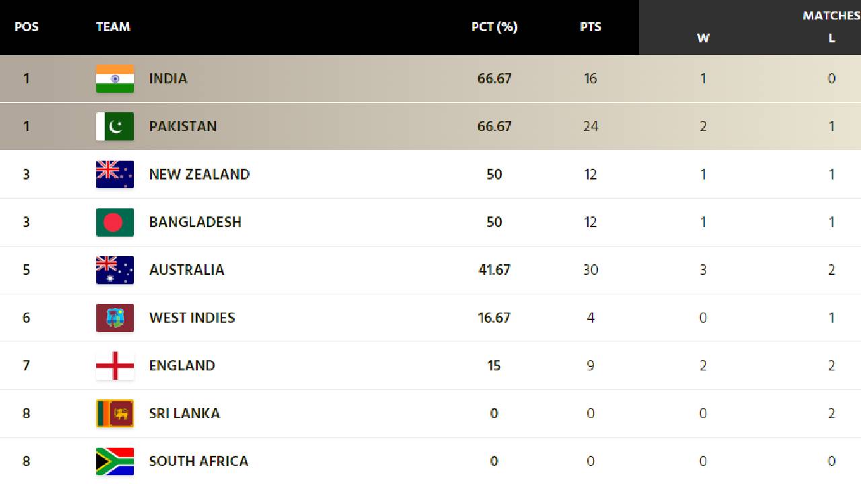The height and width of the screenshot is (484, 861).
Task: Select the PTS column header
Action: coord(591,27)
